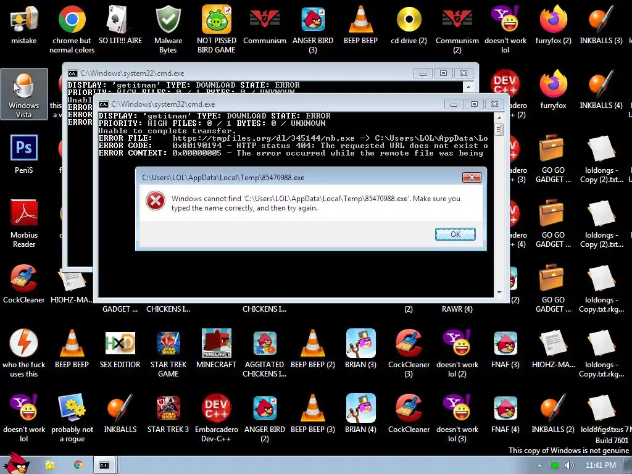Select the 'furryfox (2)' Firefox icon

point(554,24)
